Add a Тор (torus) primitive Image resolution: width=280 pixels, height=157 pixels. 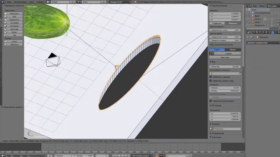click(x=14, y=35)
